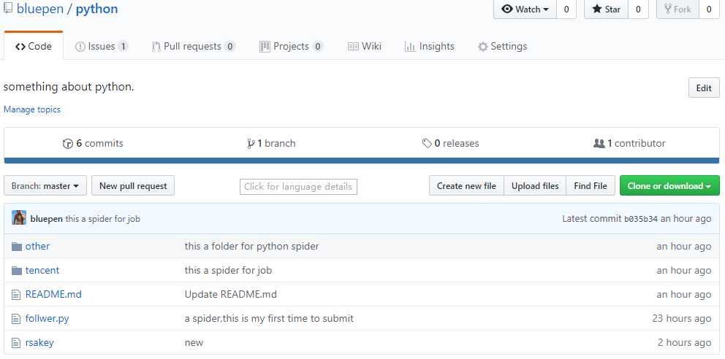Click the 'Click for language details' box
This screenshot has width=725, height=359.
coord(298,186)
